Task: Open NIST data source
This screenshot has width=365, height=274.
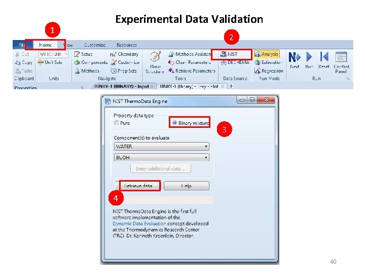Action: [x=229, y=54]
